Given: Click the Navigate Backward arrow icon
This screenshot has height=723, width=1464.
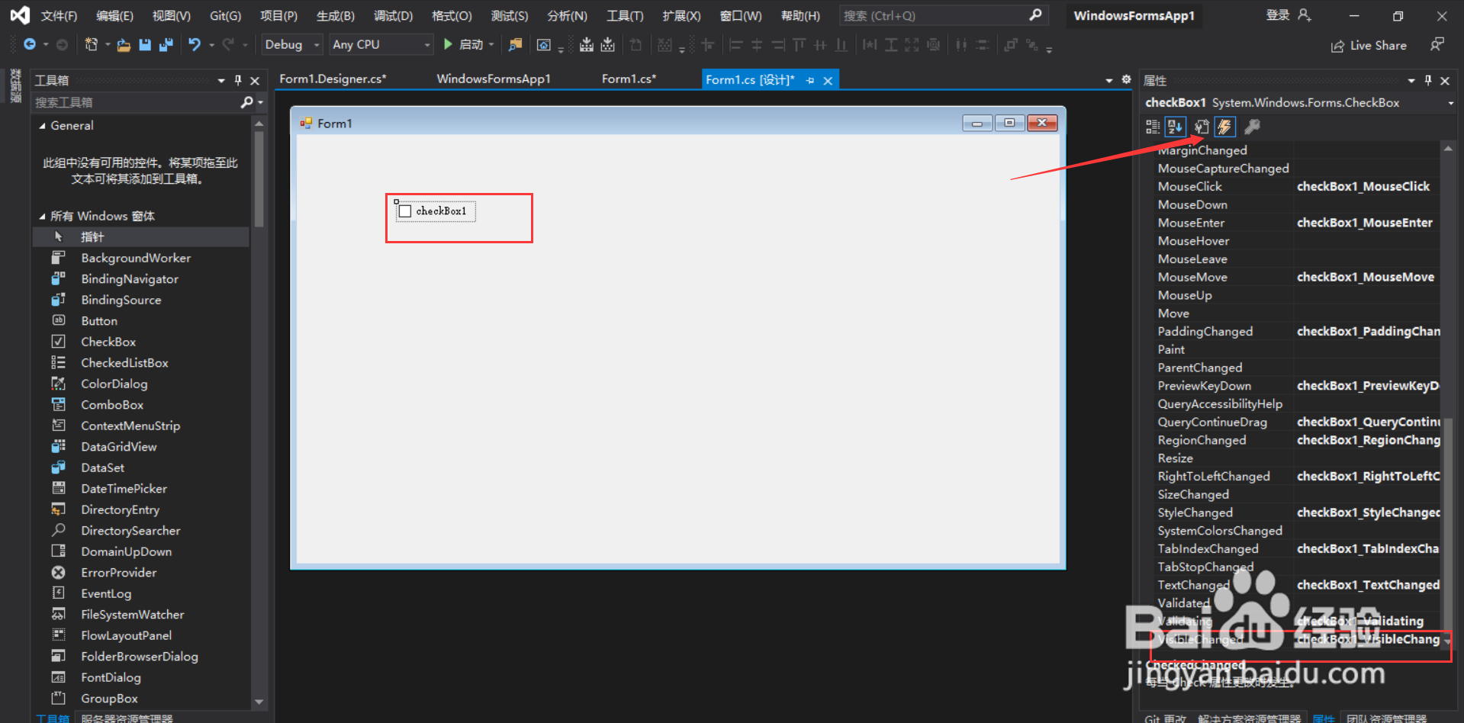Looking at the screenshot, I should pos(30,45).
